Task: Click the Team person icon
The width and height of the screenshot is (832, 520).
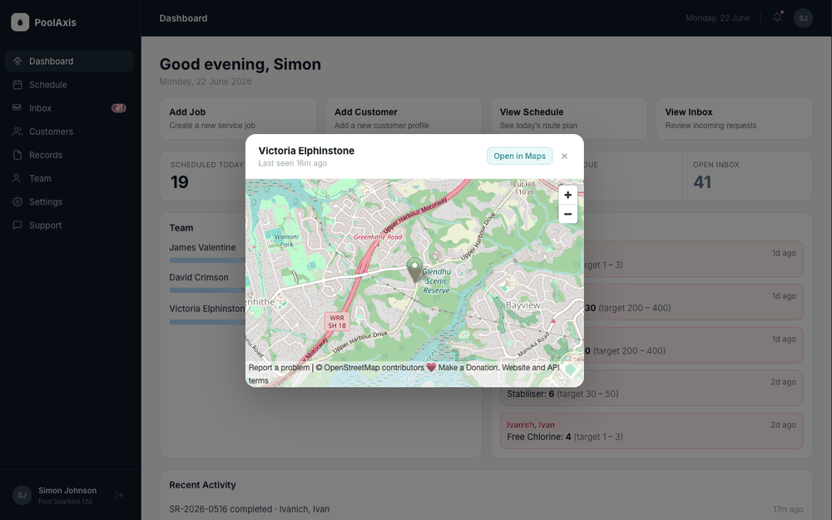Action: click(x=17, y=178)
